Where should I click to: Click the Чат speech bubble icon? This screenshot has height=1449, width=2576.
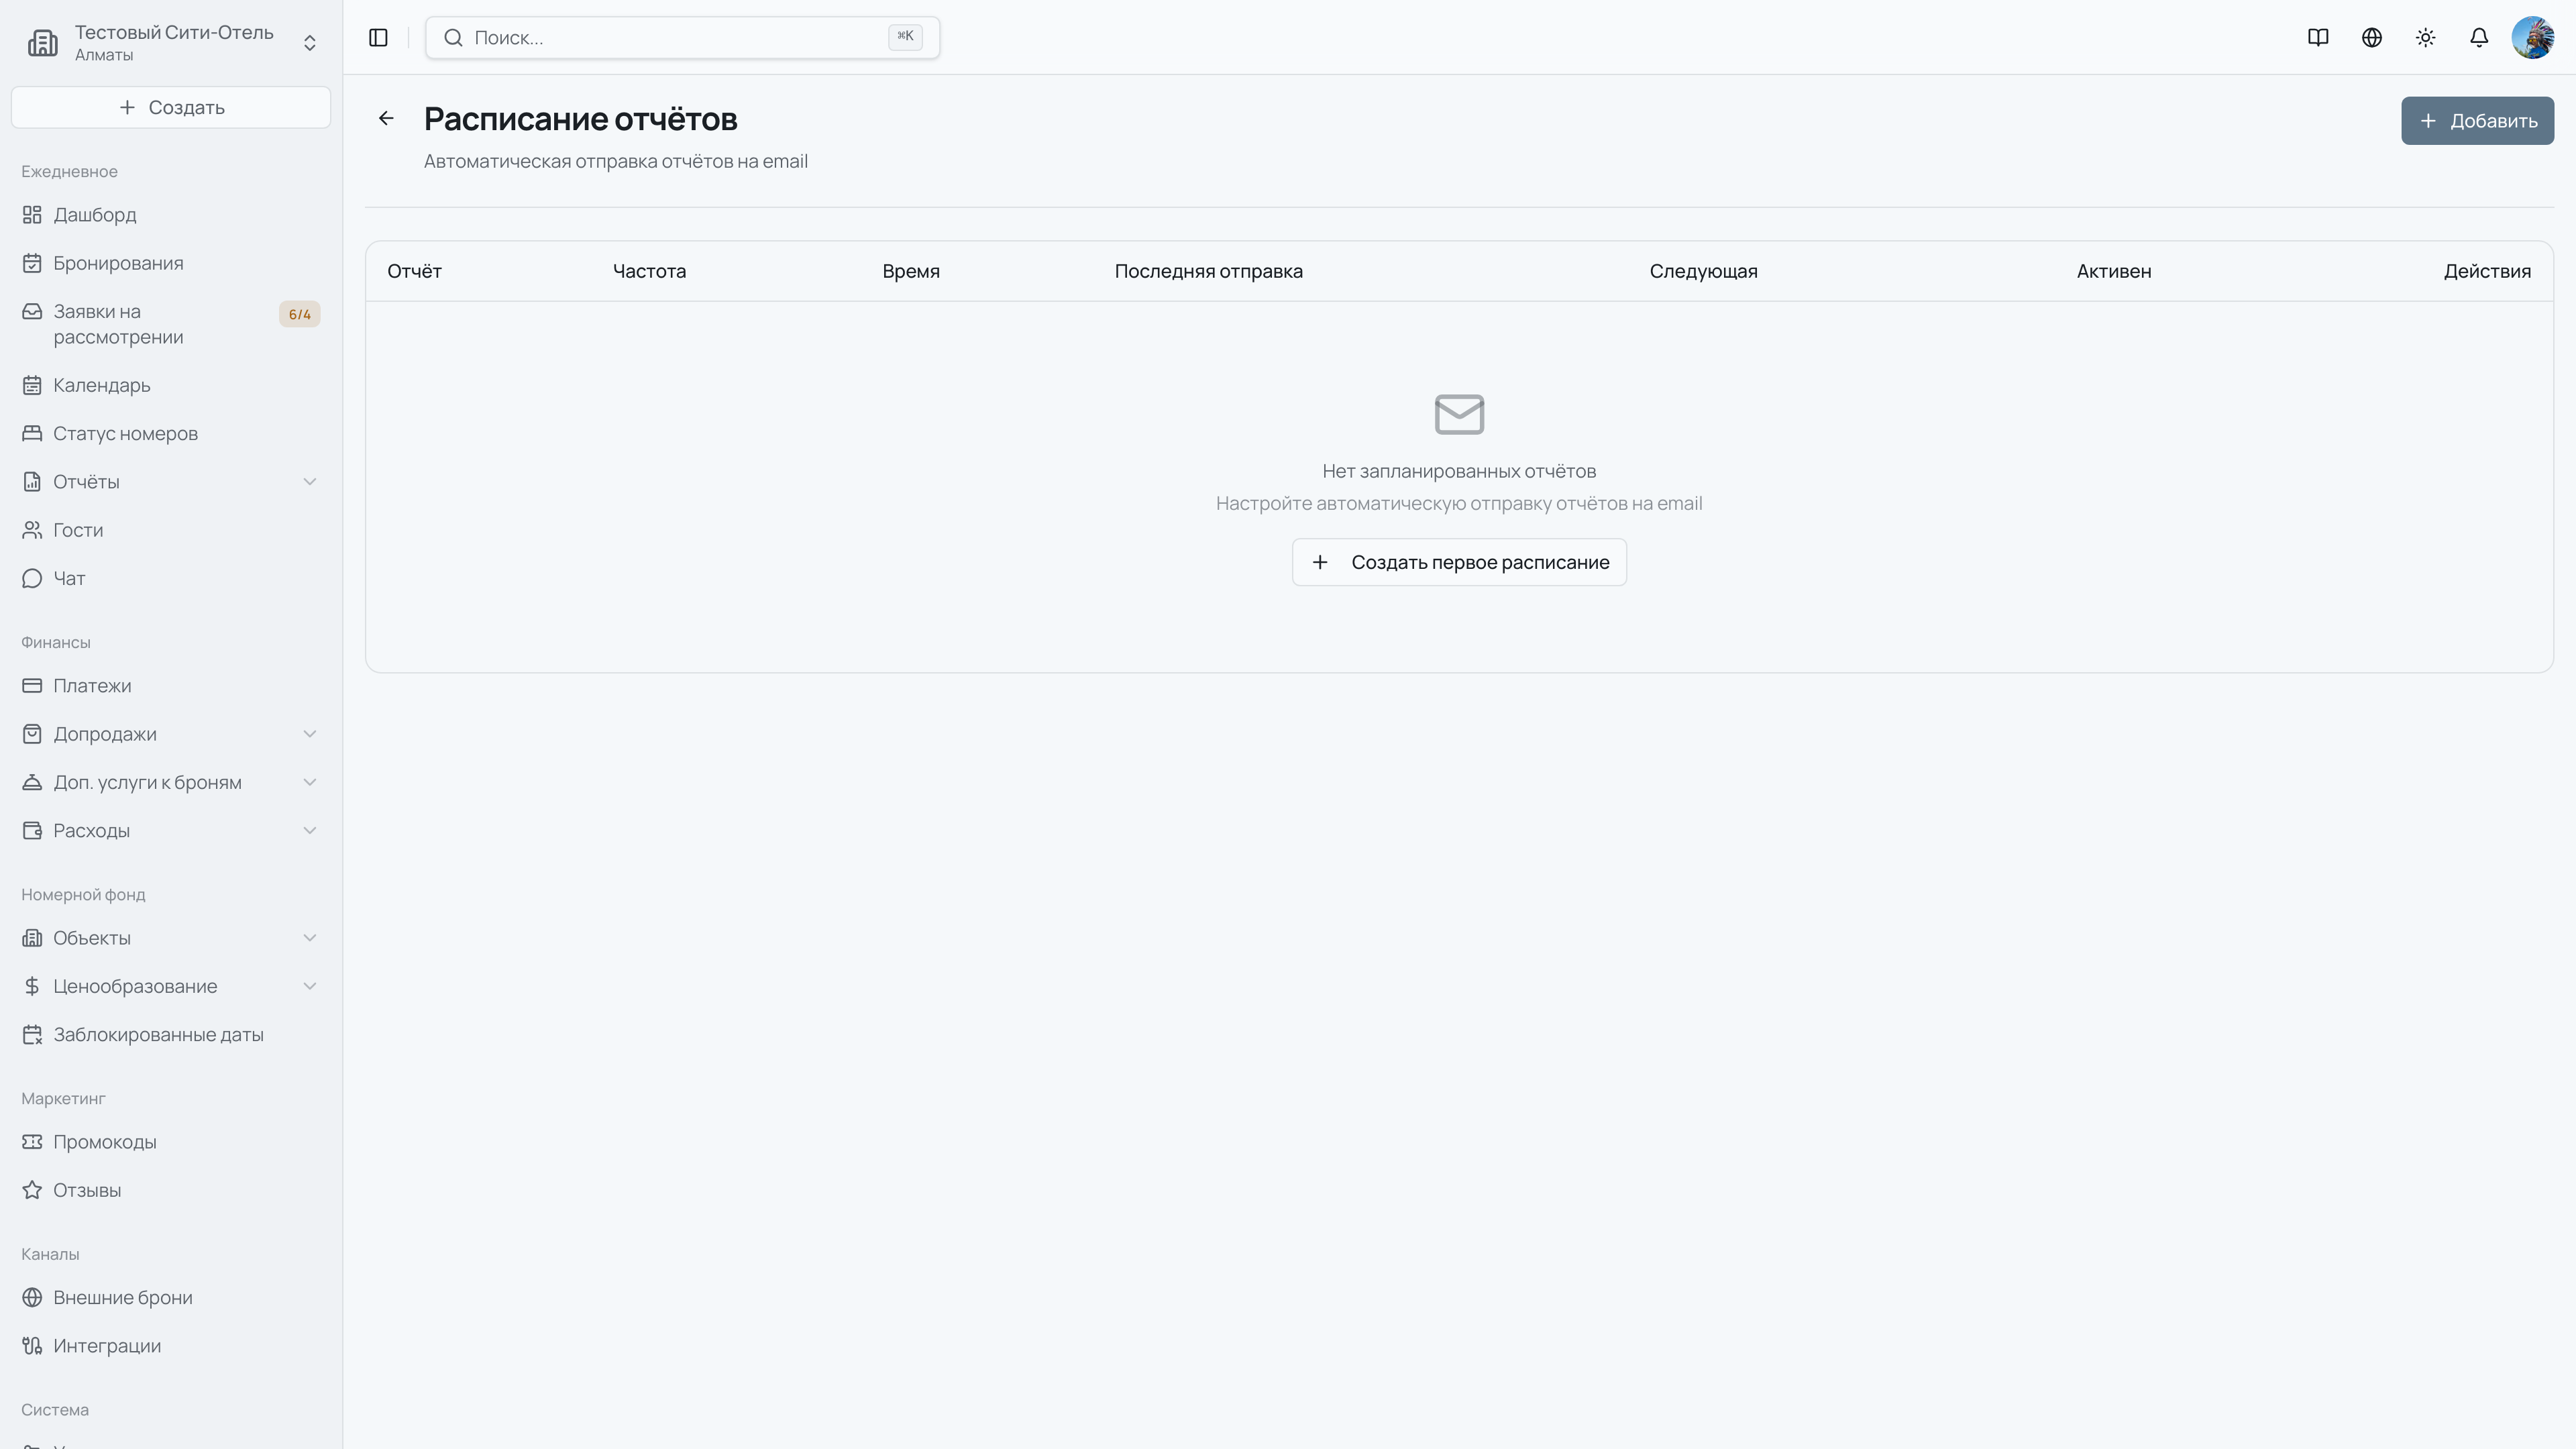[32, 578]
